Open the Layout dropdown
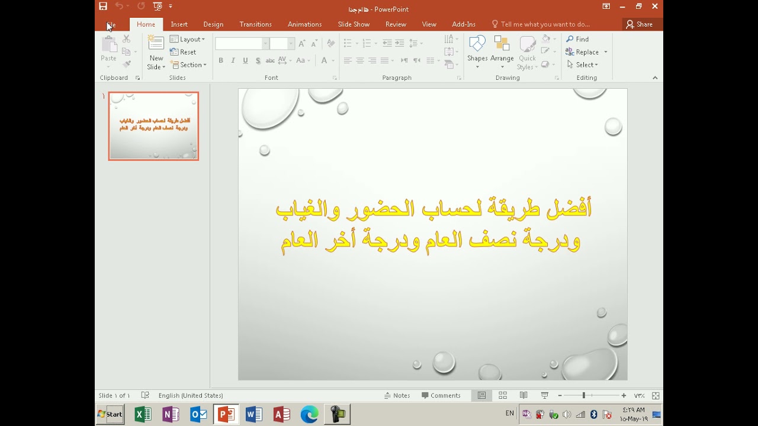 click(187, 39)
